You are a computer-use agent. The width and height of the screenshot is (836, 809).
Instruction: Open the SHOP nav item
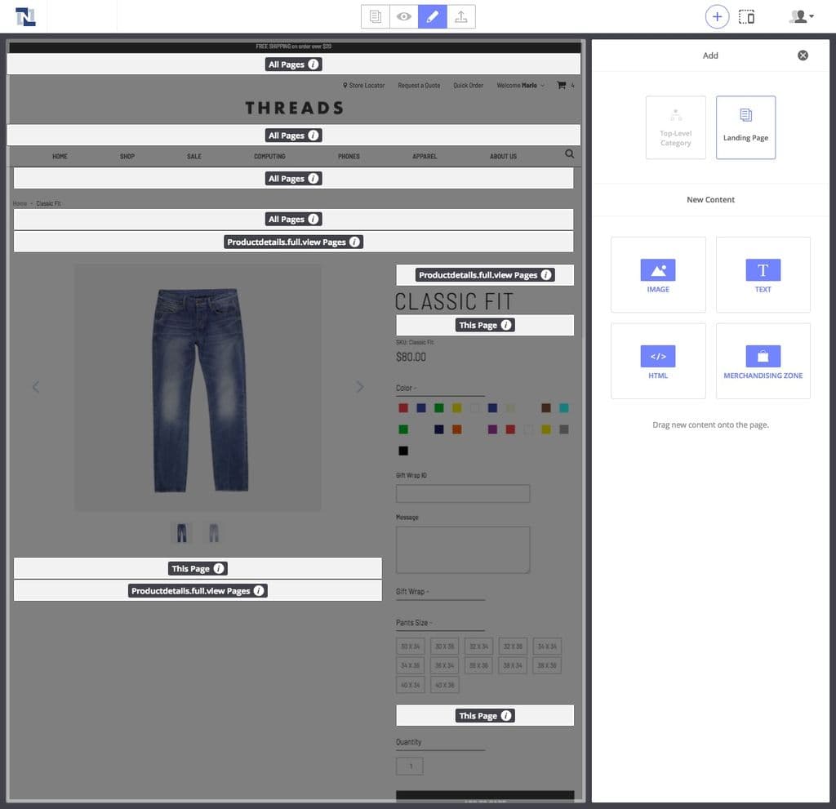coord(127,156)
